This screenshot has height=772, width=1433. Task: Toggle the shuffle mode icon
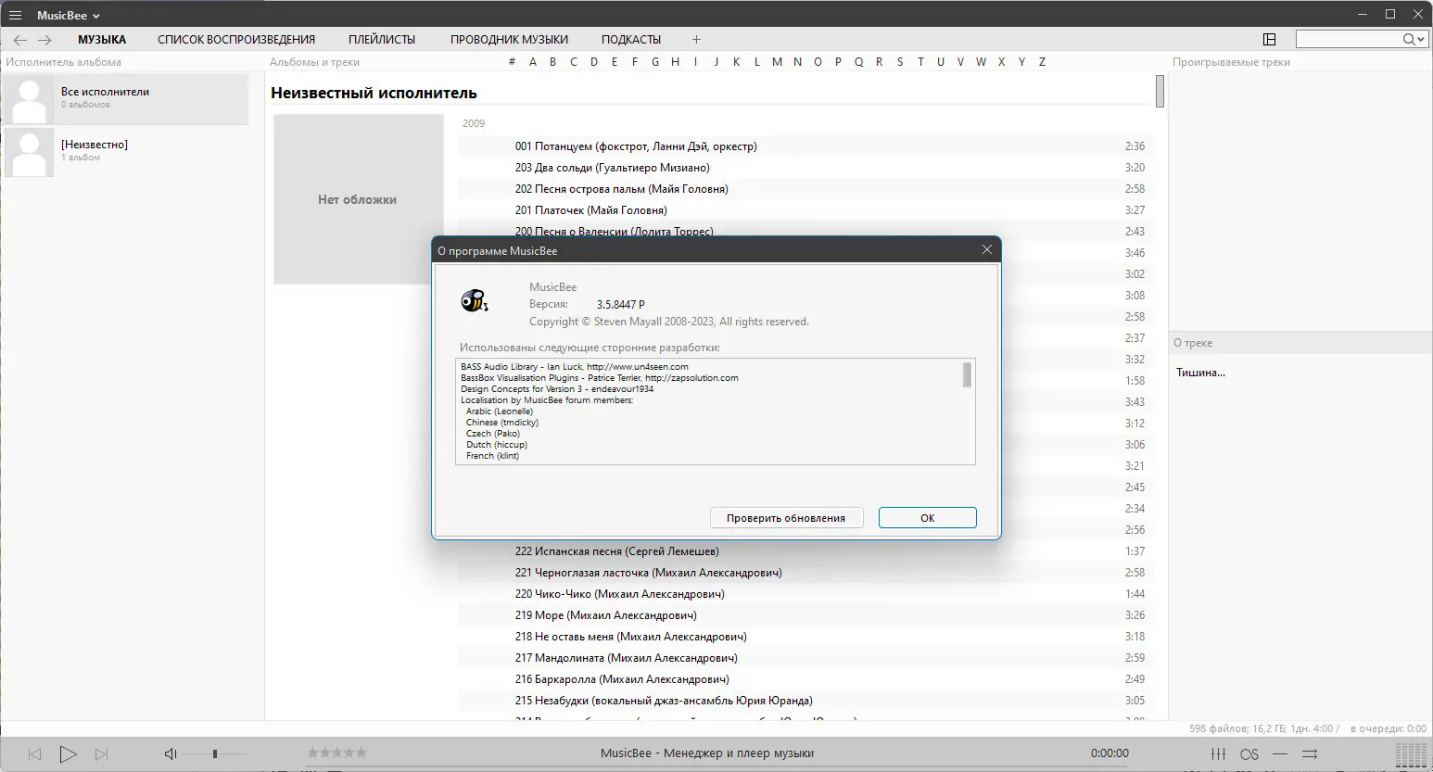1310,753
